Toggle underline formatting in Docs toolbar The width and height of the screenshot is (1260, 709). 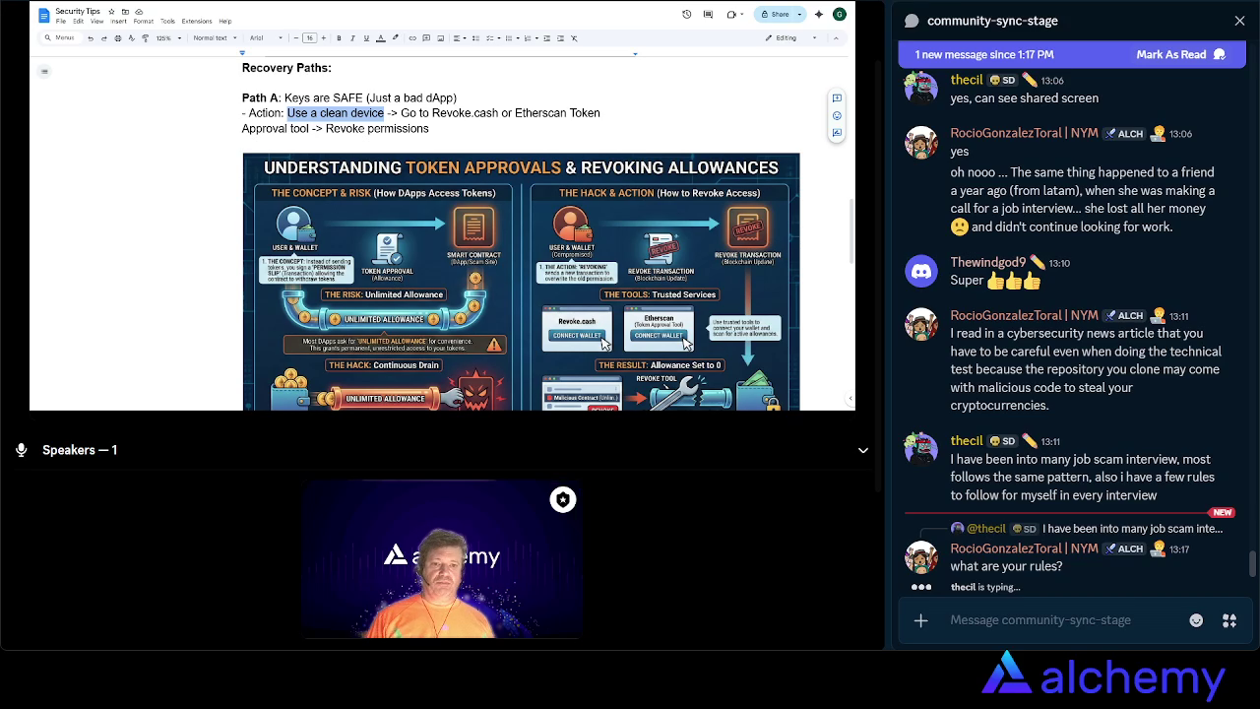(x=366, y=38)
